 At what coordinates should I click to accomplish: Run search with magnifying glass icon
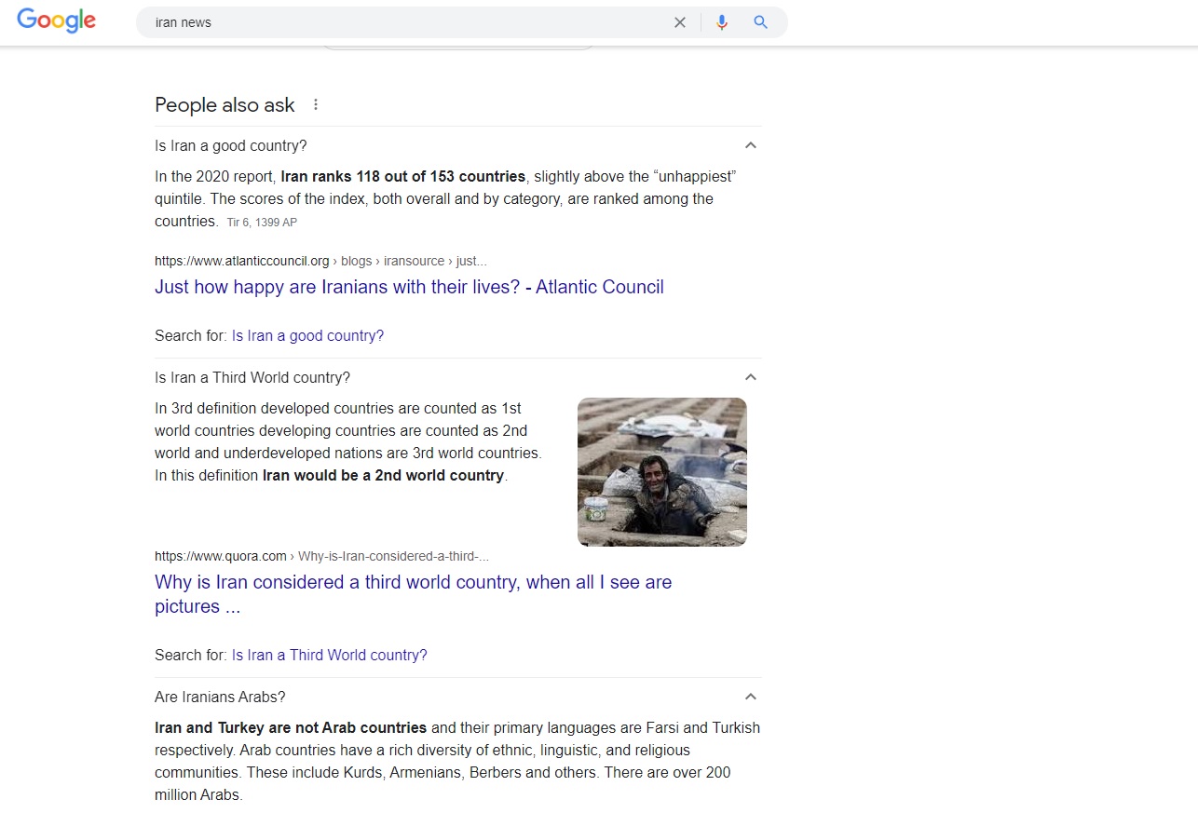[x=761, y=22]
